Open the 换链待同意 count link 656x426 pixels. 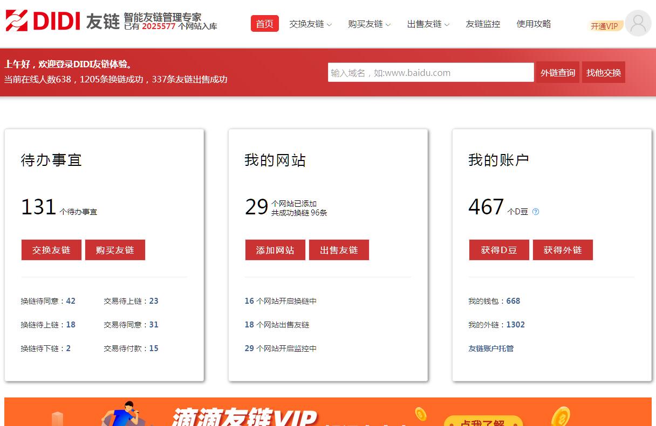coord(71,301)
